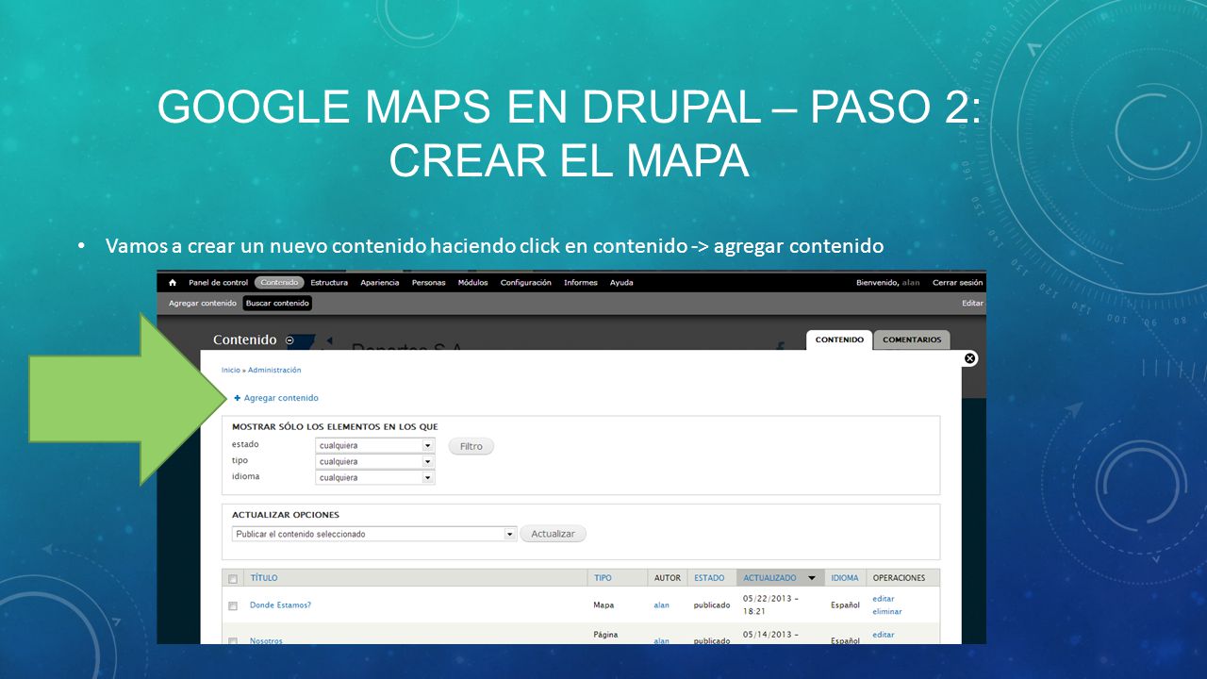Click the Actualizar button
Image resolution: width=1207 pixels, height=679 pixels.
pos(554,534)
